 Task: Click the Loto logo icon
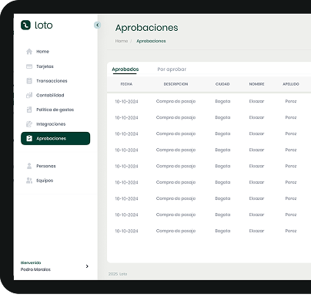25,25
